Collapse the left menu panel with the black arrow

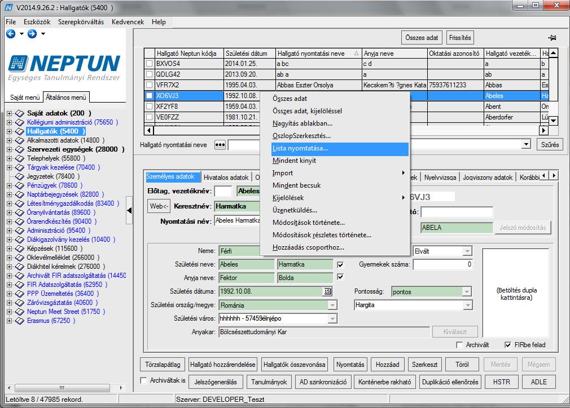pyautogui.click(x=129, y=211)
